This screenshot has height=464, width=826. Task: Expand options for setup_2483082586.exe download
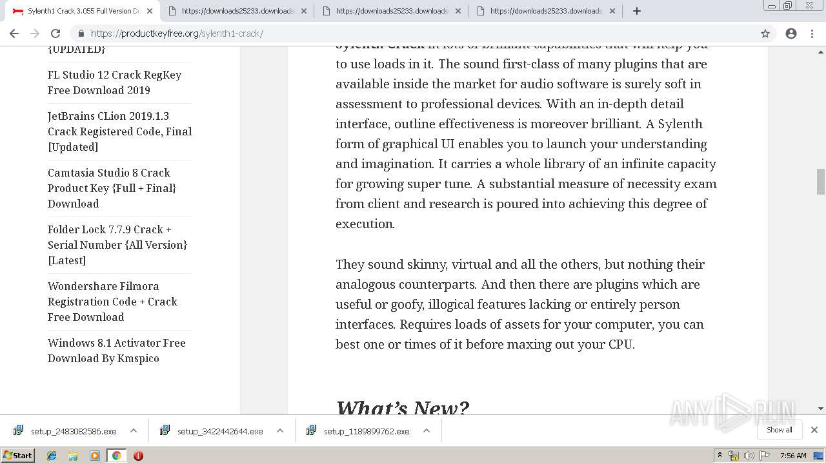pyautogui.click(x=134, y=431)
